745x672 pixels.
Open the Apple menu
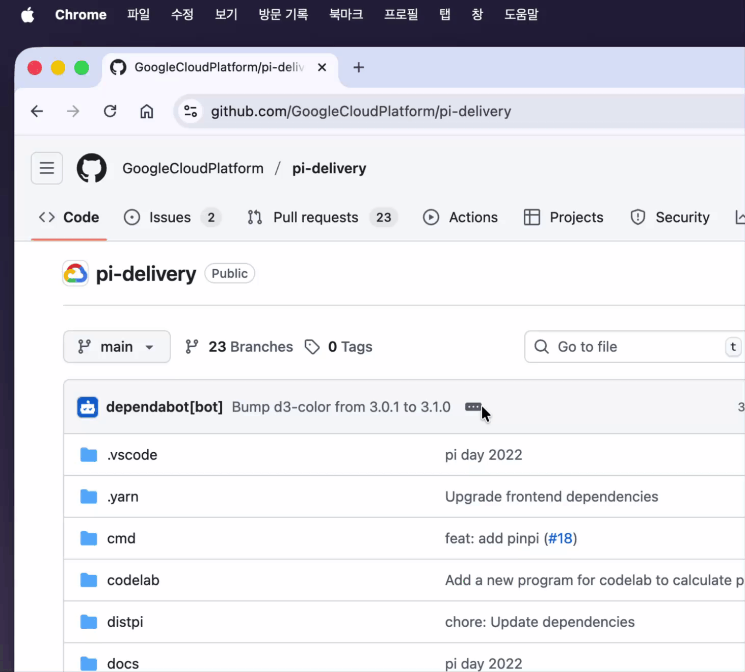click(x=28, y=15)
